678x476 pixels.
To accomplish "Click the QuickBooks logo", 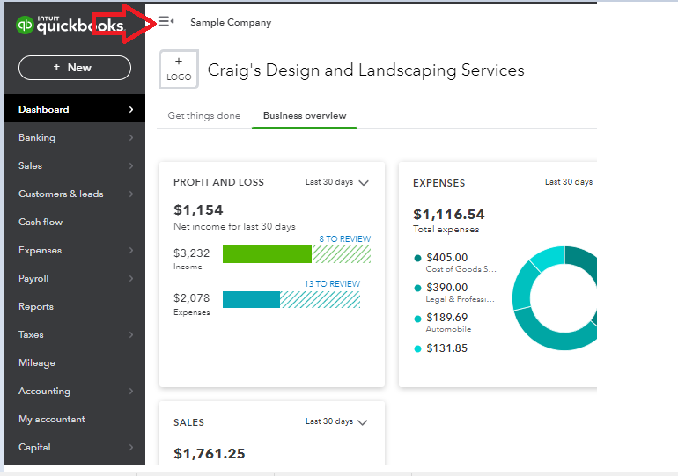I will [70, 26].
